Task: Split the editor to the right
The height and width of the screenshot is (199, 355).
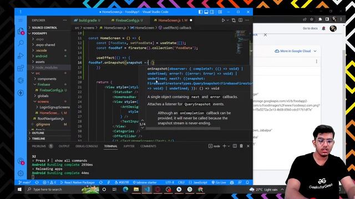Action: click(x=240, y=20)
